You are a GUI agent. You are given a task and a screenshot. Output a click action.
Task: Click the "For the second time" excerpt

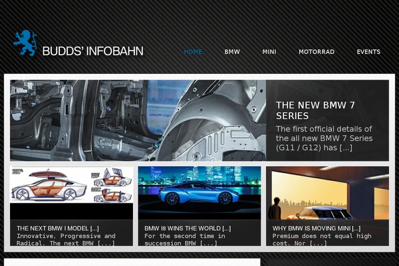[185, 239]
